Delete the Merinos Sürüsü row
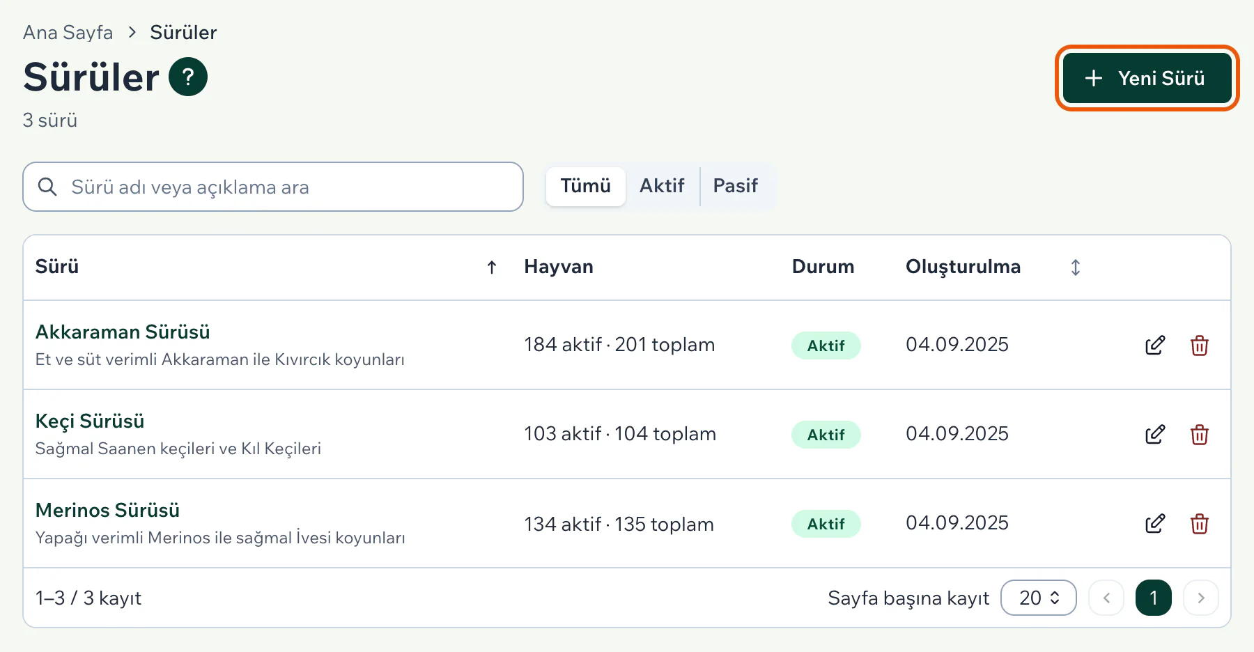This screenshot has height=652, width=1254. click(1200, 524)
